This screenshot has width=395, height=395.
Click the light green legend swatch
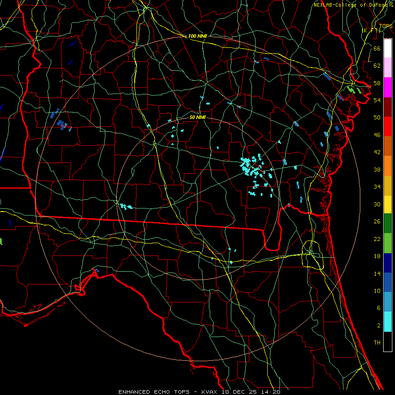pyautogui.click(x=388, y=243)
